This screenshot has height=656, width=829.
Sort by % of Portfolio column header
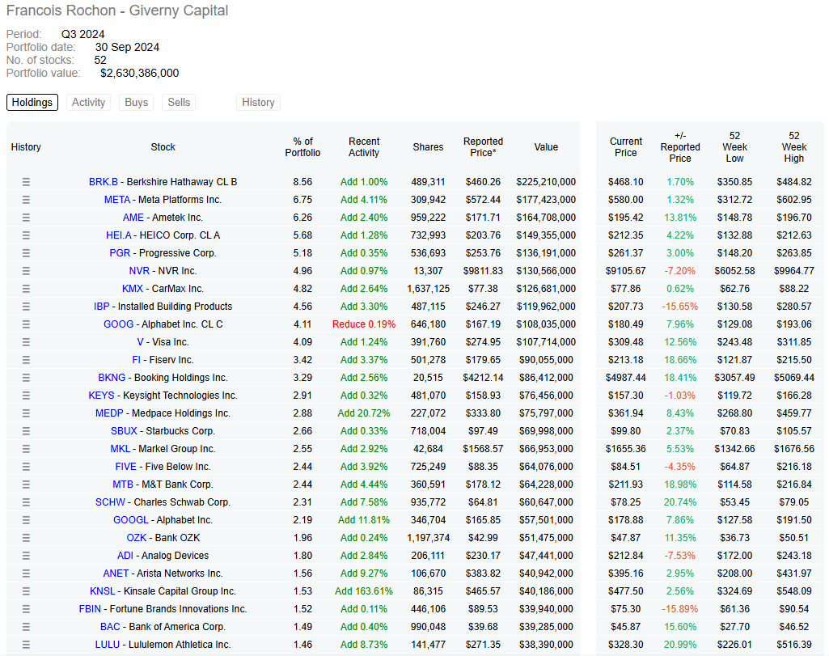tap(302, 147)
